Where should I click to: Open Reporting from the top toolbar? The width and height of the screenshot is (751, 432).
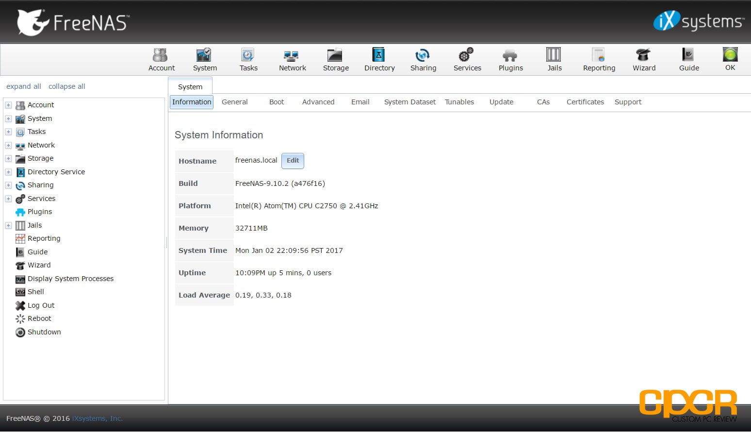click(599, 60)
